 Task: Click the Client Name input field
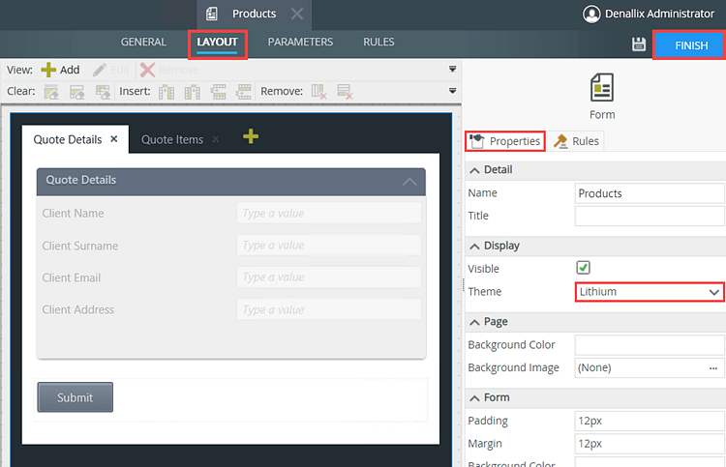(x=328, y=214)
